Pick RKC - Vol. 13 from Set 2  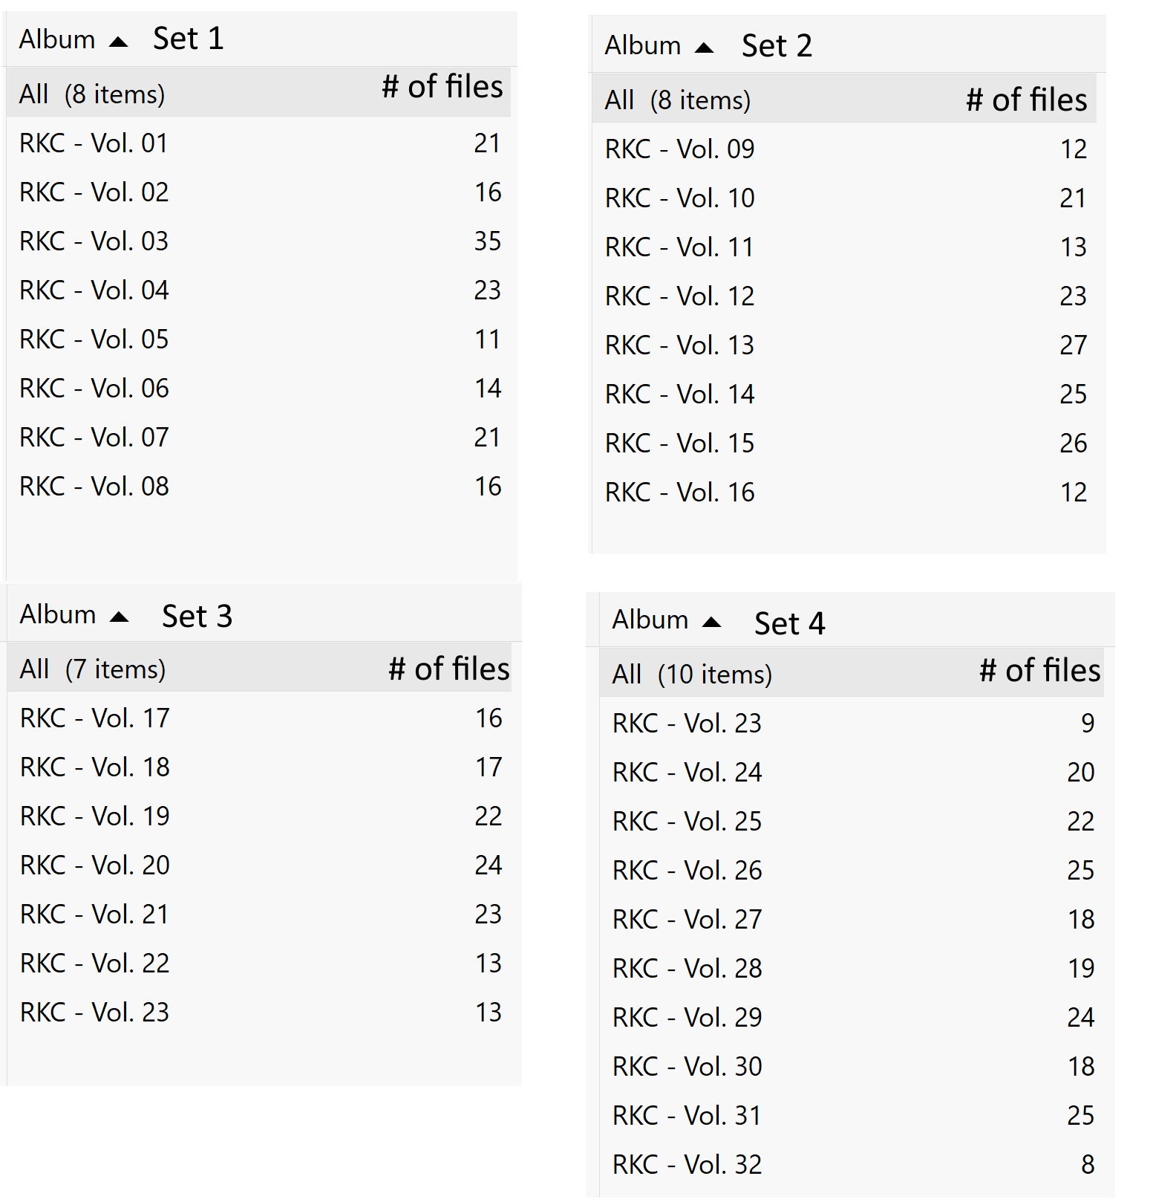(680, 345)
